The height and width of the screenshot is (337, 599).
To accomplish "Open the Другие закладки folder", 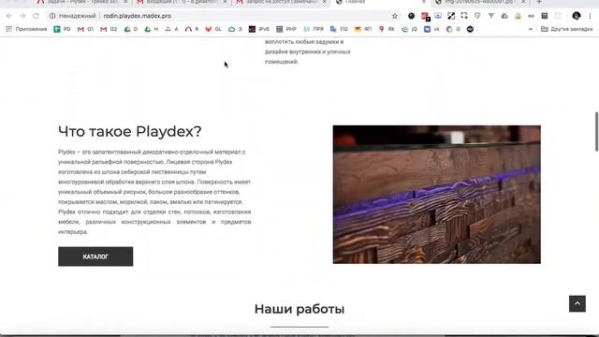I will coord(567,29).
